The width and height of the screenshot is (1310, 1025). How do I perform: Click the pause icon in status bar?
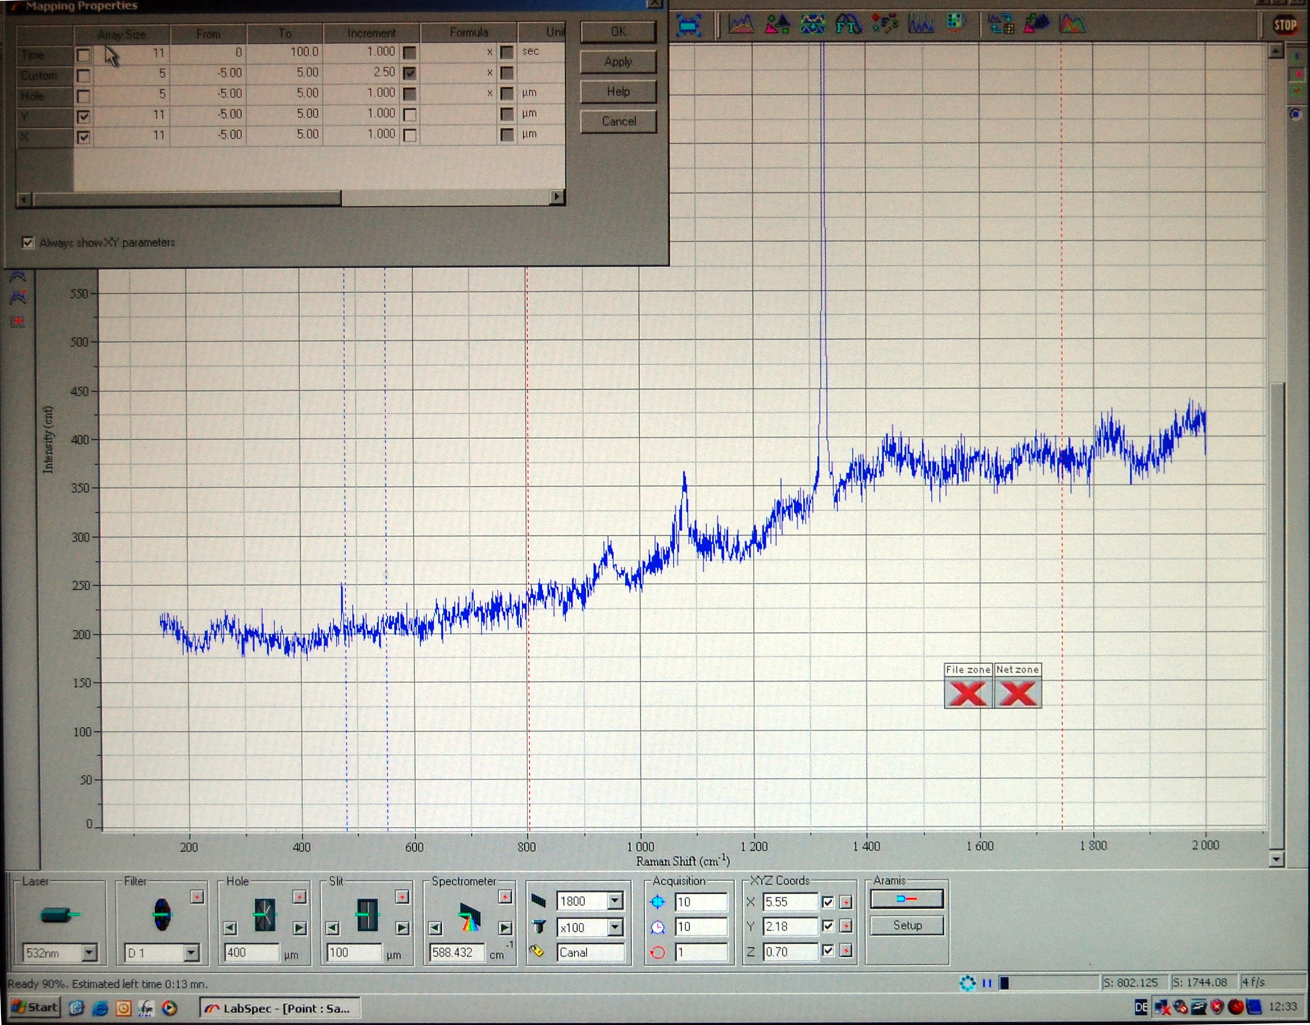click(x=987, y=983)
